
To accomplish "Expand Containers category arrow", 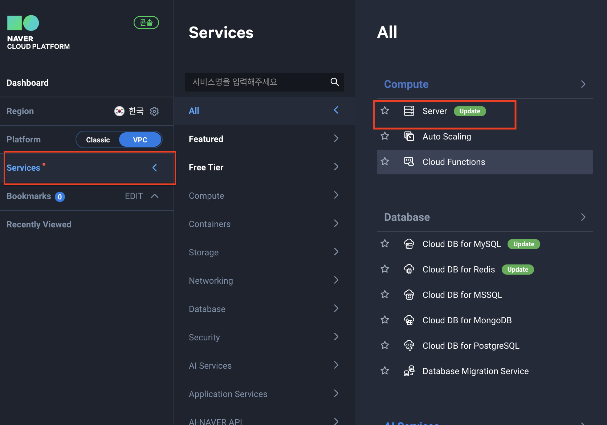I will [336, 223].
